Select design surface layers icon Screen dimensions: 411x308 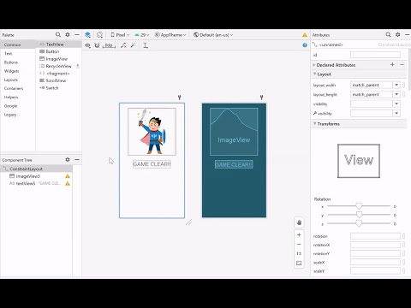pos(87,35)
